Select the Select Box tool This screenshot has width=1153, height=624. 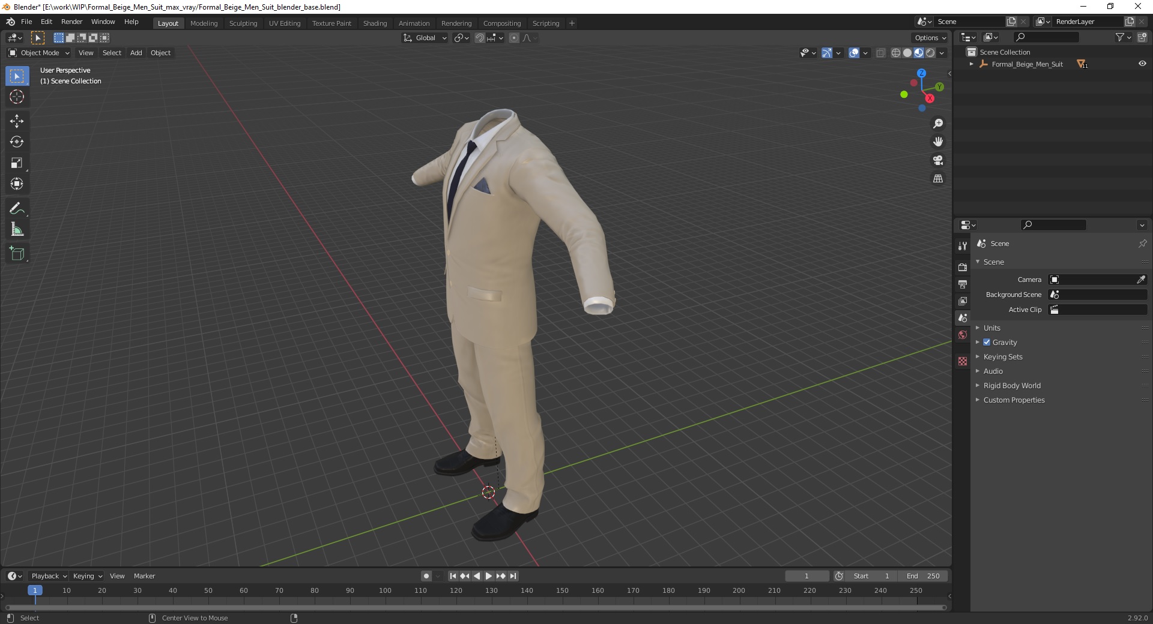(x=17, y=76)
